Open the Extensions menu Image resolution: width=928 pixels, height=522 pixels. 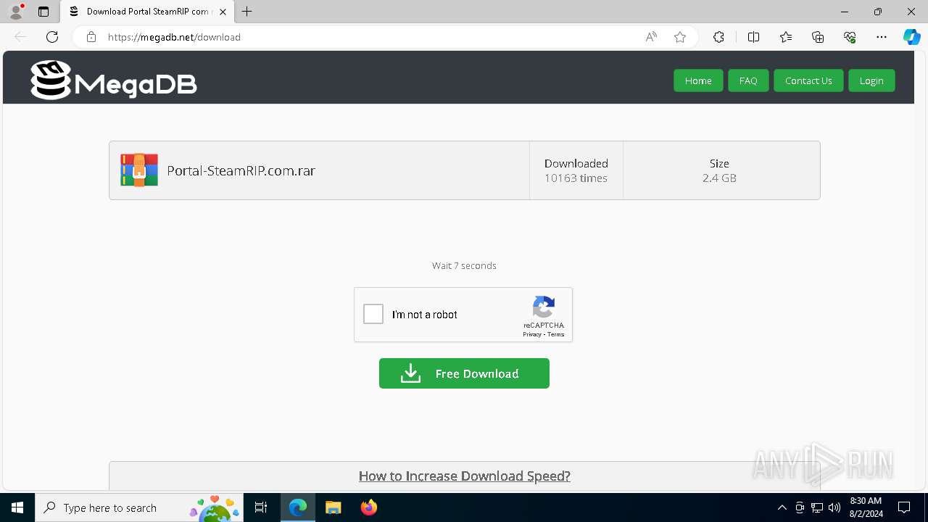pyautogui.click(x=718, y=37)
